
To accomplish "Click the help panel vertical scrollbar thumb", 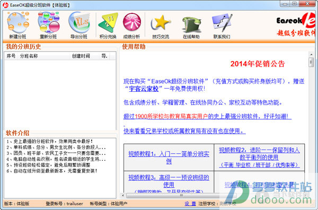I will coord(311,62).
